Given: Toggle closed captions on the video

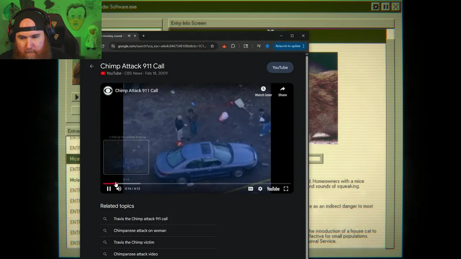Looking at the screenshot, I should [251, 189].
